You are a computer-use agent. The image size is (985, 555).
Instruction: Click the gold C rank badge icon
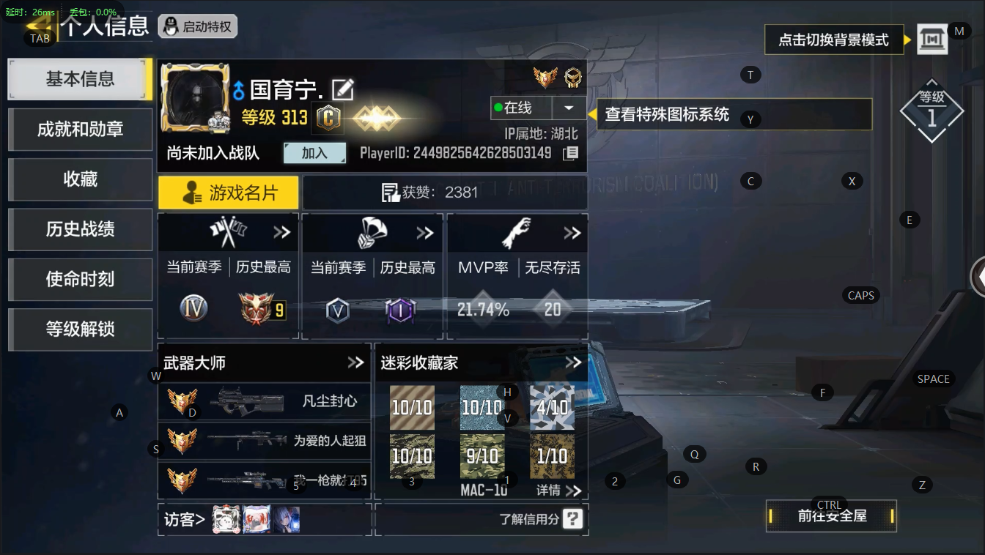coord(328,118)
